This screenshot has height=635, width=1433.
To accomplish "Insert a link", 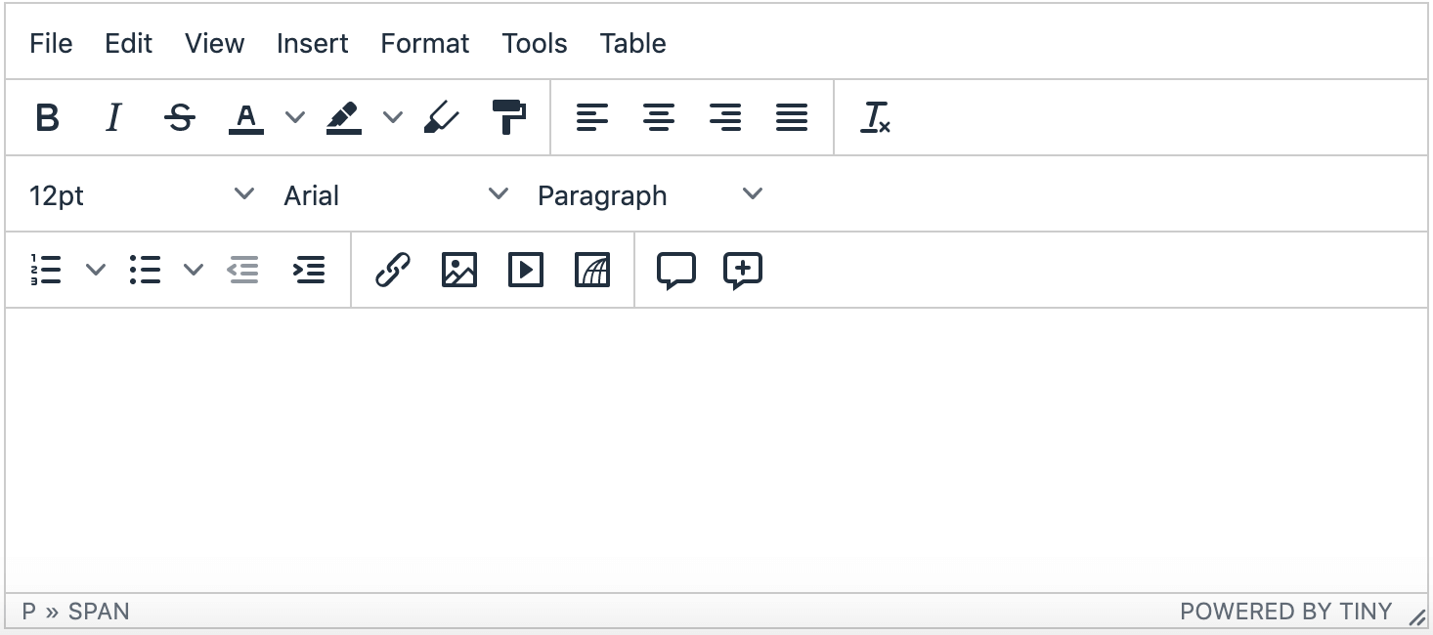I will pos(394,270).
